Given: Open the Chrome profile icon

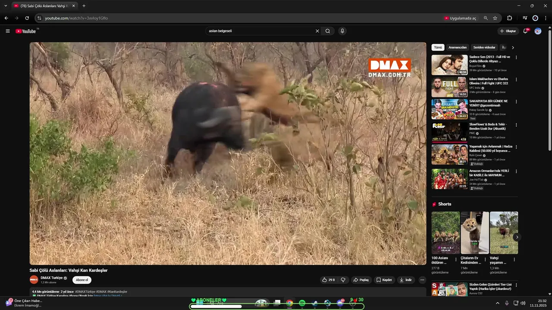Looking at the screenshot, I should click(x=535, y=18).
